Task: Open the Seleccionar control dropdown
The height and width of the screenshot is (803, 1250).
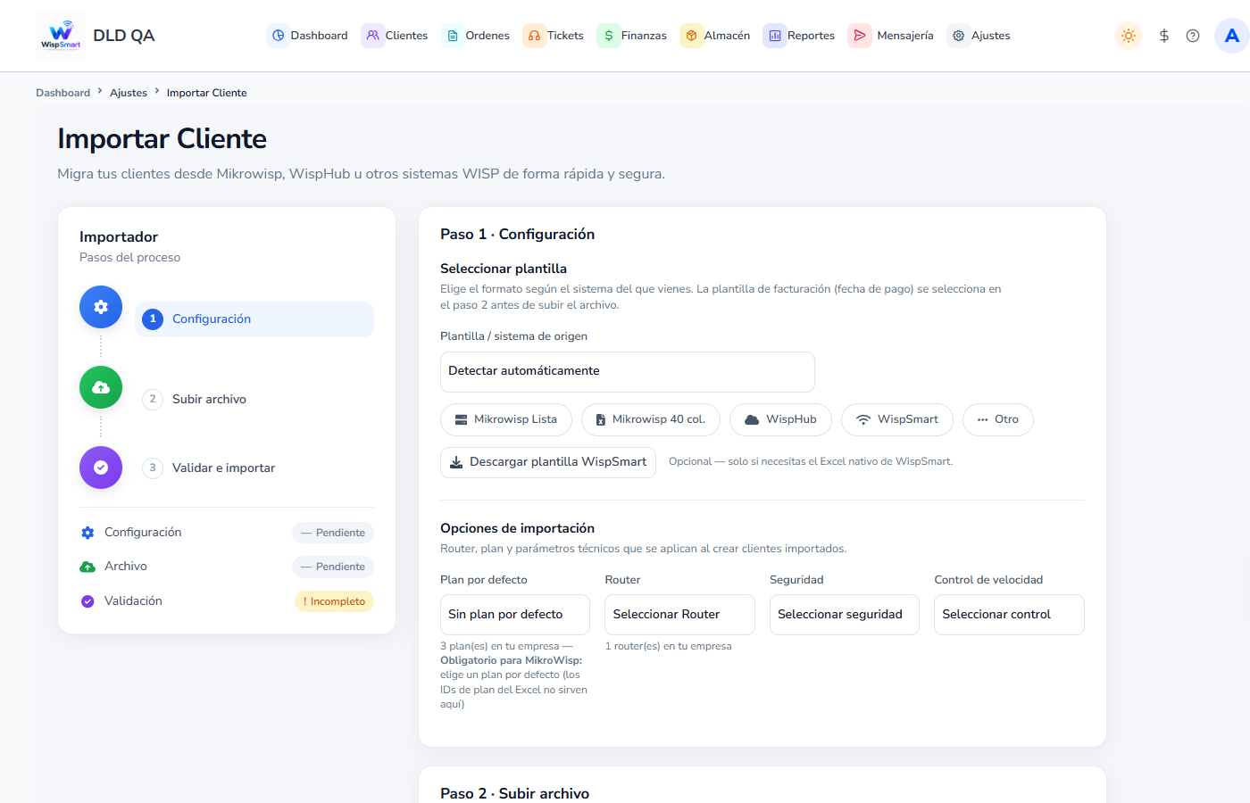Action: (1010, 615)
